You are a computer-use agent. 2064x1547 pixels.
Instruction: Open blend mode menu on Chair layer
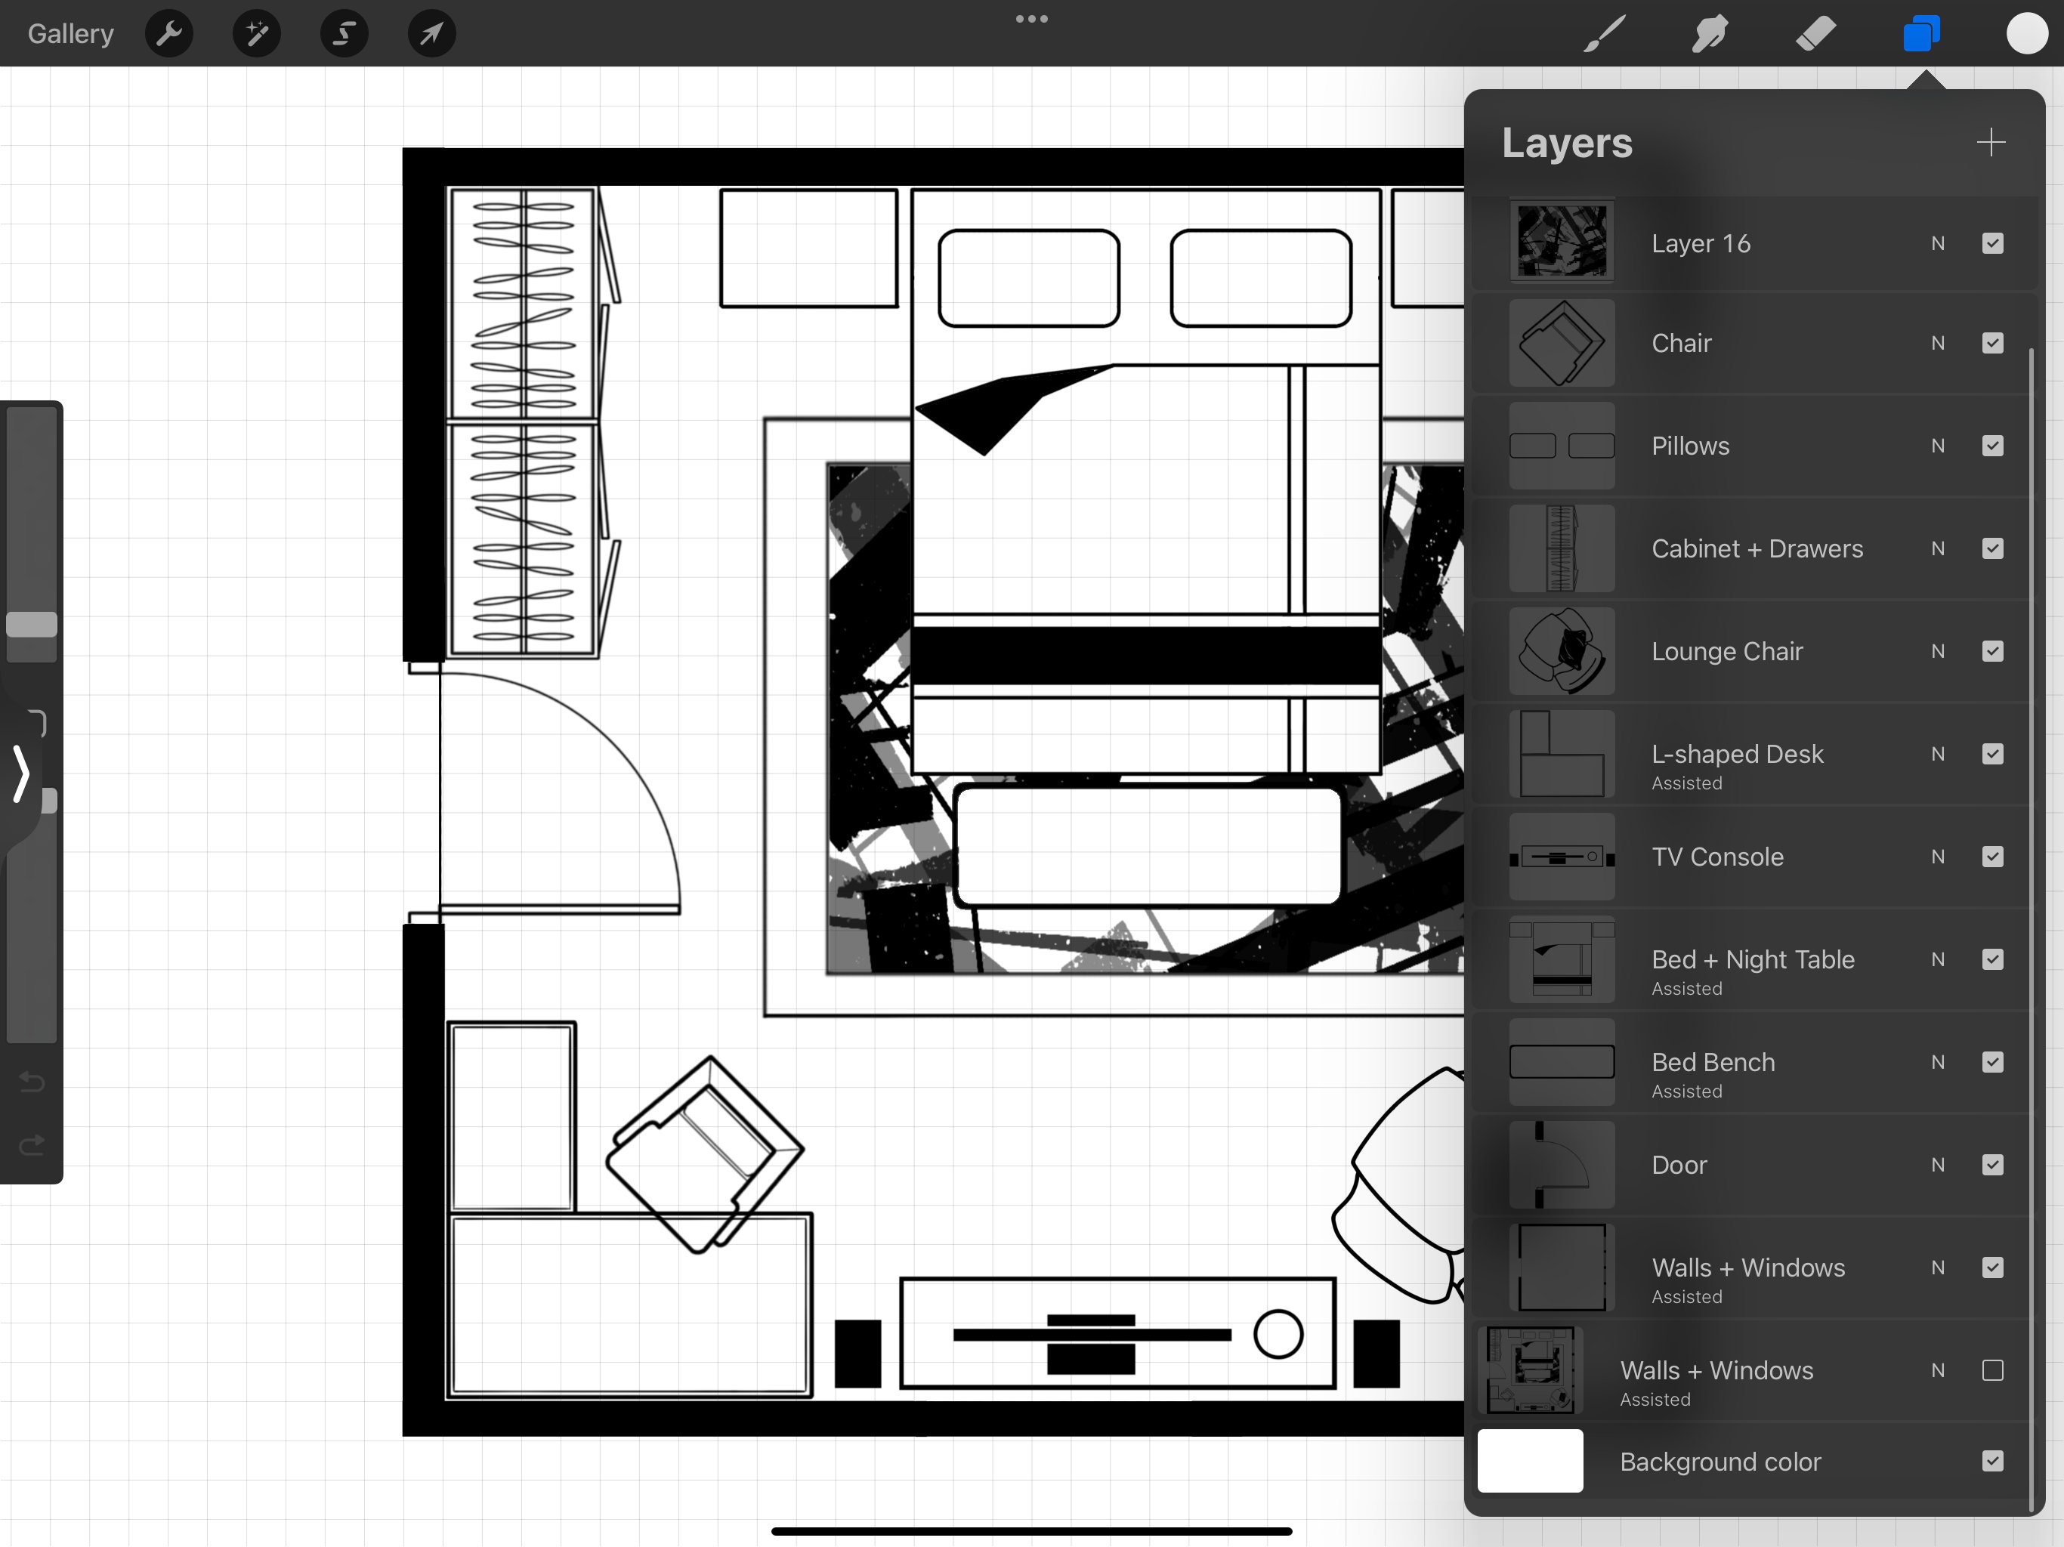coord(1938,344)
